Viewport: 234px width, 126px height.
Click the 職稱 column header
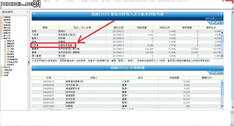tap(45, 28)
